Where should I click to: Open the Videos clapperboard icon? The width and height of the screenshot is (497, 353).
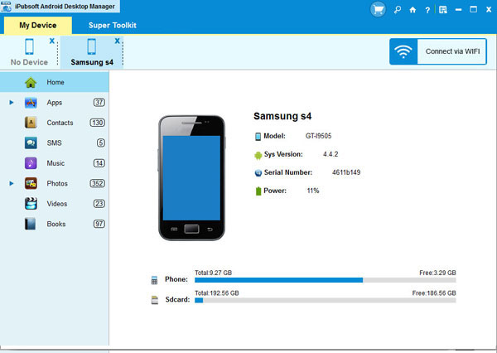pyautogui.click(x=31, y=204)
